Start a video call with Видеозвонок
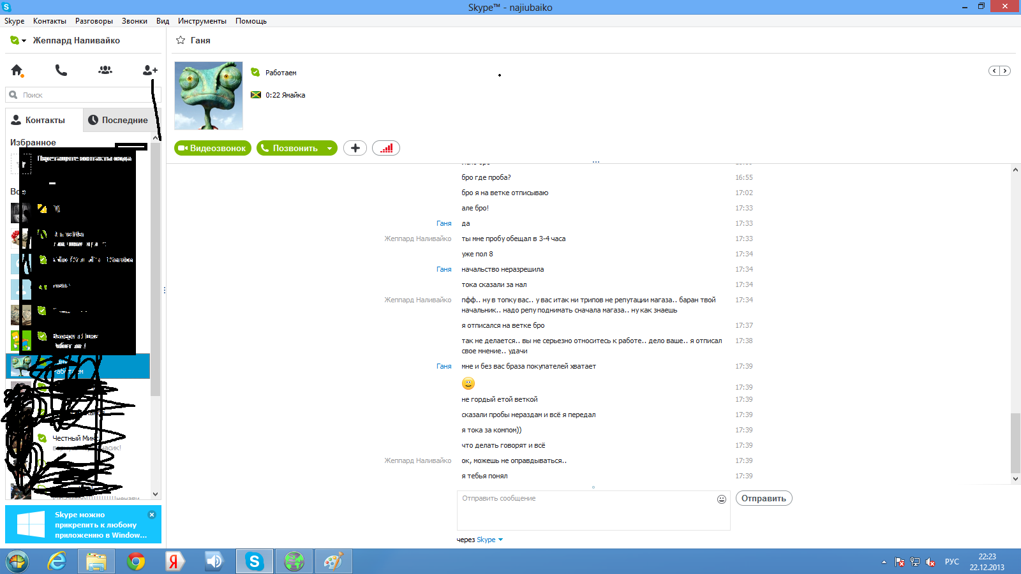This screenshot has width=1021, height=574. (x=212, y=148)
